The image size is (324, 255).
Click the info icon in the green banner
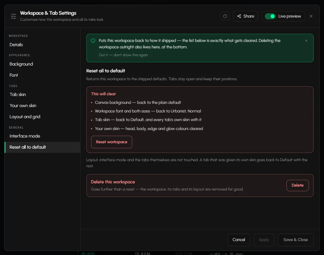pyautogui.click(x=93, y=41)
